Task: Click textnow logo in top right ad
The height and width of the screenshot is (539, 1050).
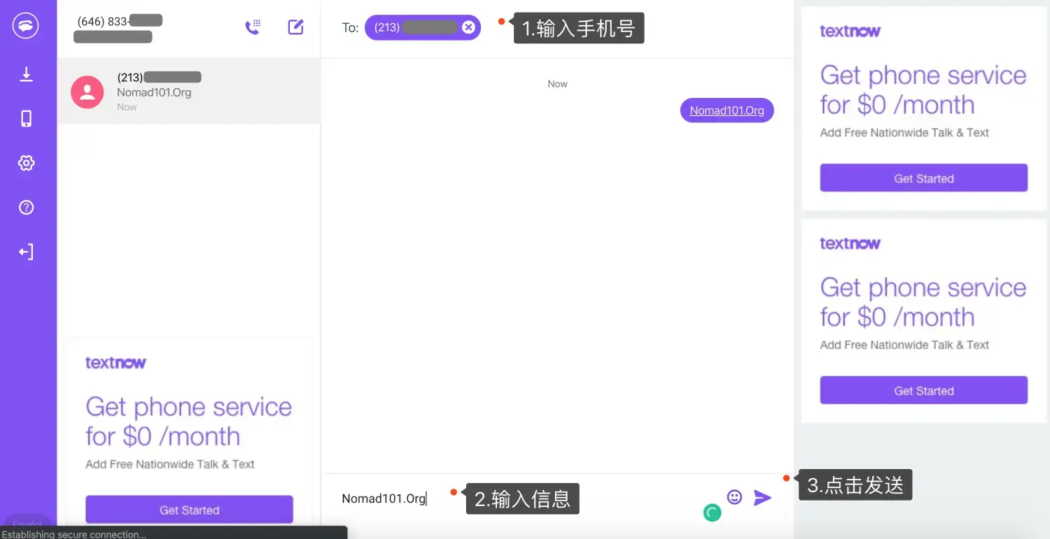Action: (850, 31)
